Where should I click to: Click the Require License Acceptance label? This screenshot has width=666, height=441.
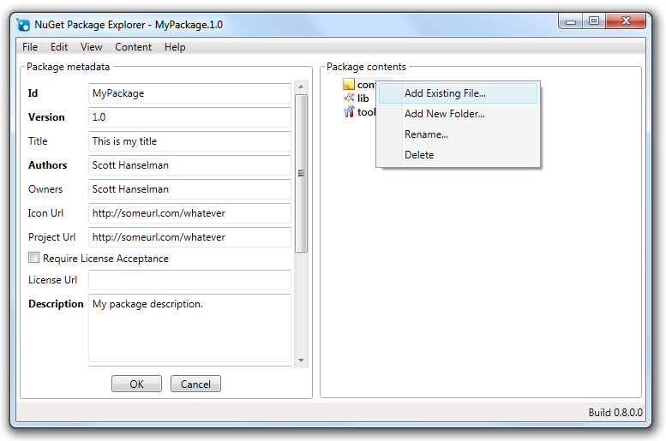pos(105,259)
